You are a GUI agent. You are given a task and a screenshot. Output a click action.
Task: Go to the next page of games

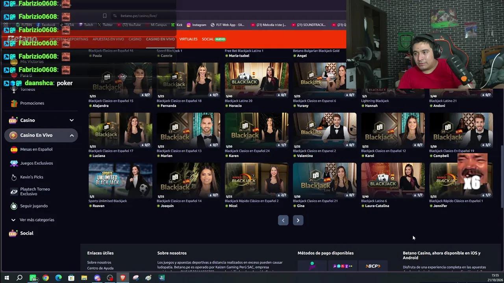(x=298, y=221)
